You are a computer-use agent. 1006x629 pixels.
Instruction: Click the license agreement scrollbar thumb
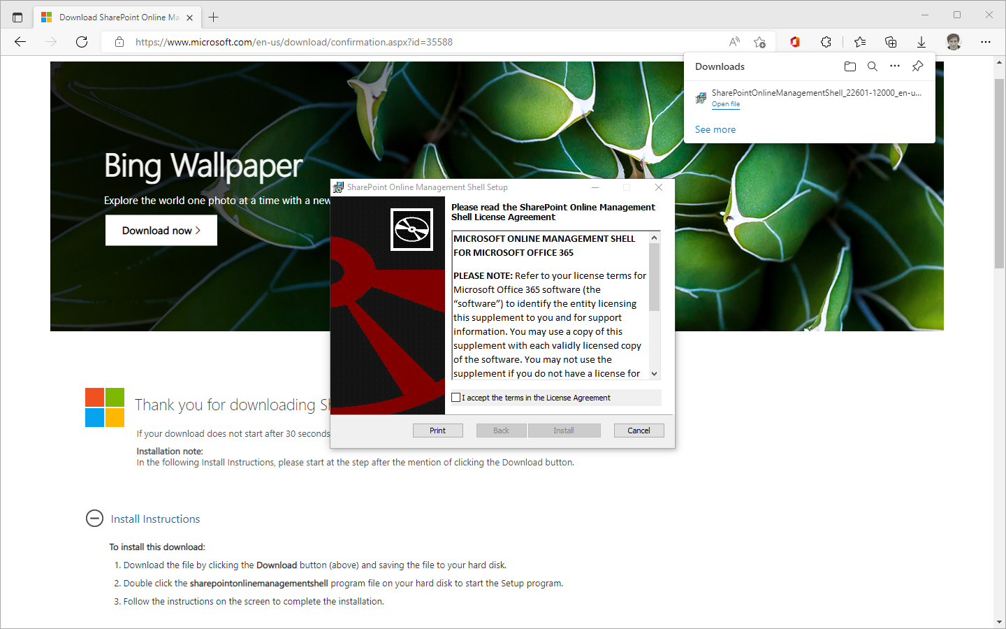point(655,277)
